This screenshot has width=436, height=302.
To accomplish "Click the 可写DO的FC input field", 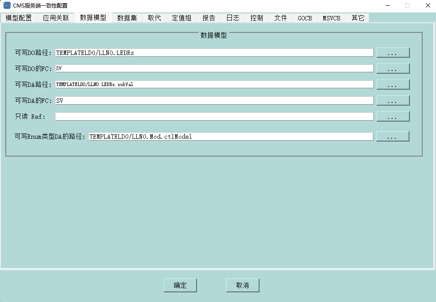I will [x=214, y=68].
